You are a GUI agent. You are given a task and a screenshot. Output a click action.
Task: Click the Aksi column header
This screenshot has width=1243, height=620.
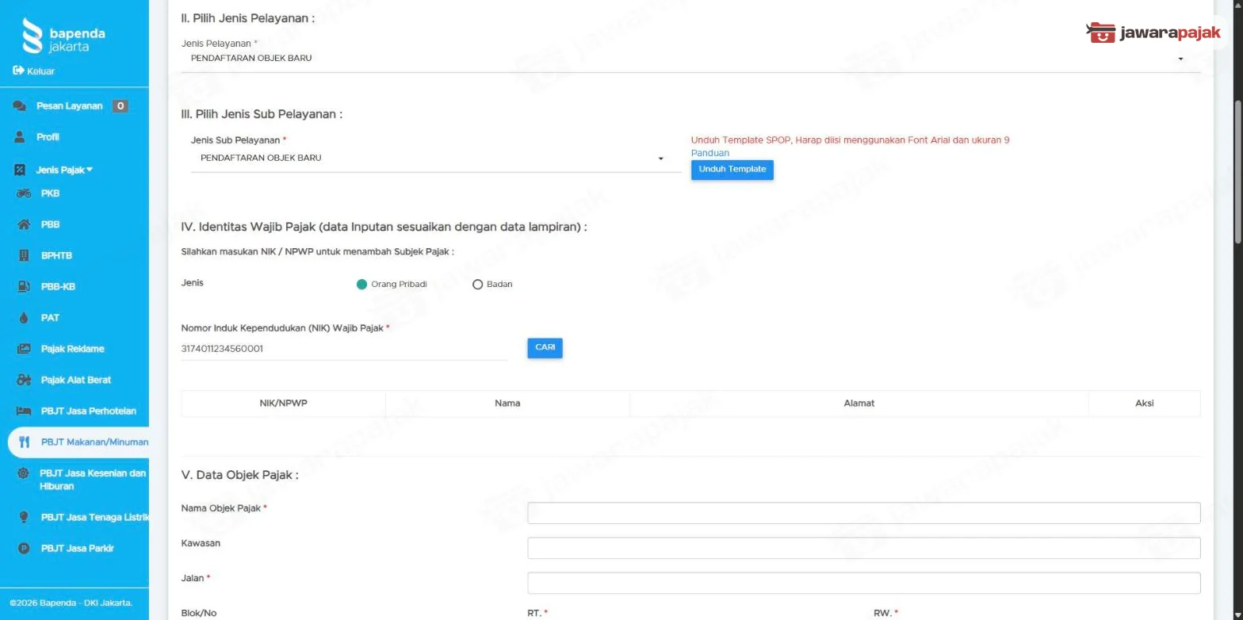tap(1144, 404)
